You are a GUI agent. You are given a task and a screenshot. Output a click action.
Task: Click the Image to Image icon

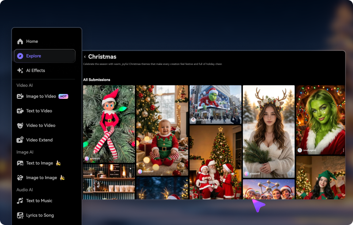20,178
